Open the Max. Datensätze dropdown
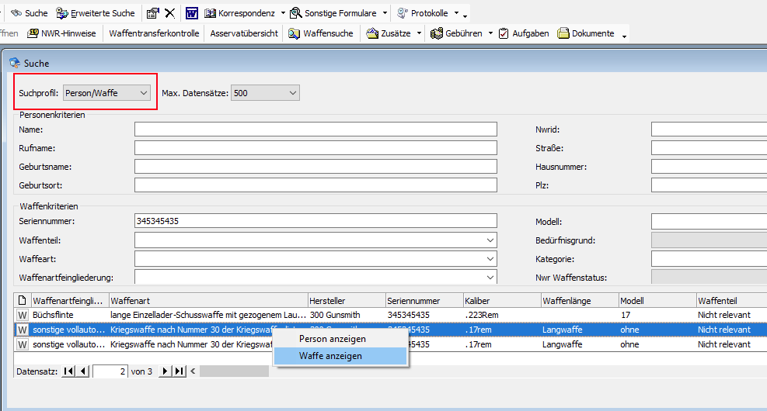 [x=293, y=93]
